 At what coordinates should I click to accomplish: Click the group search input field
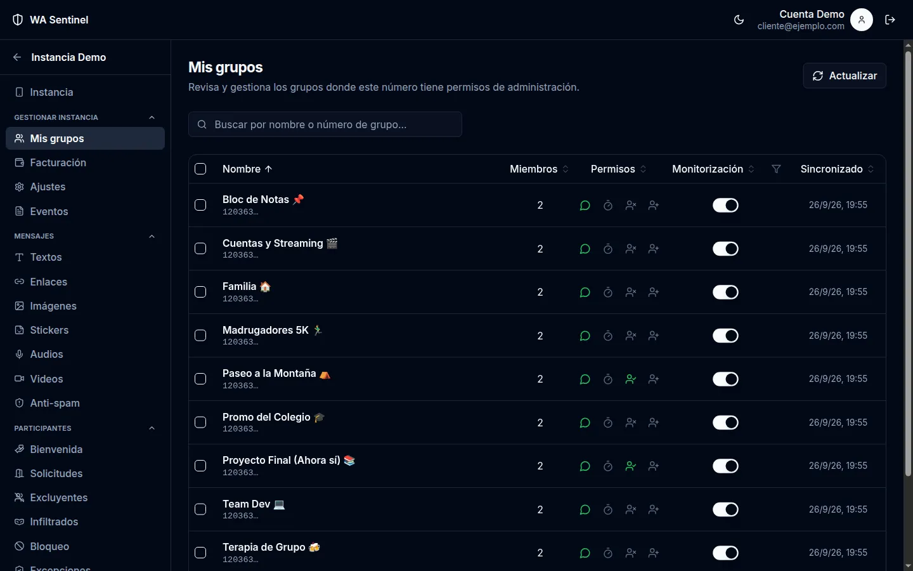[x=325, y=124]
